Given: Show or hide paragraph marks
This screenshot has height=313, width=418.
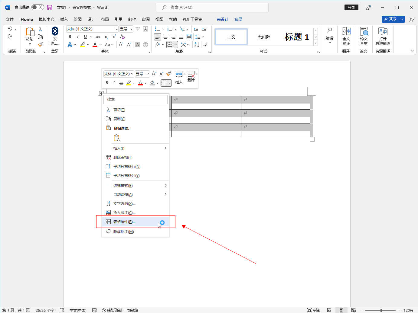Looking at the screenshot, I should [x=206, y=45].
